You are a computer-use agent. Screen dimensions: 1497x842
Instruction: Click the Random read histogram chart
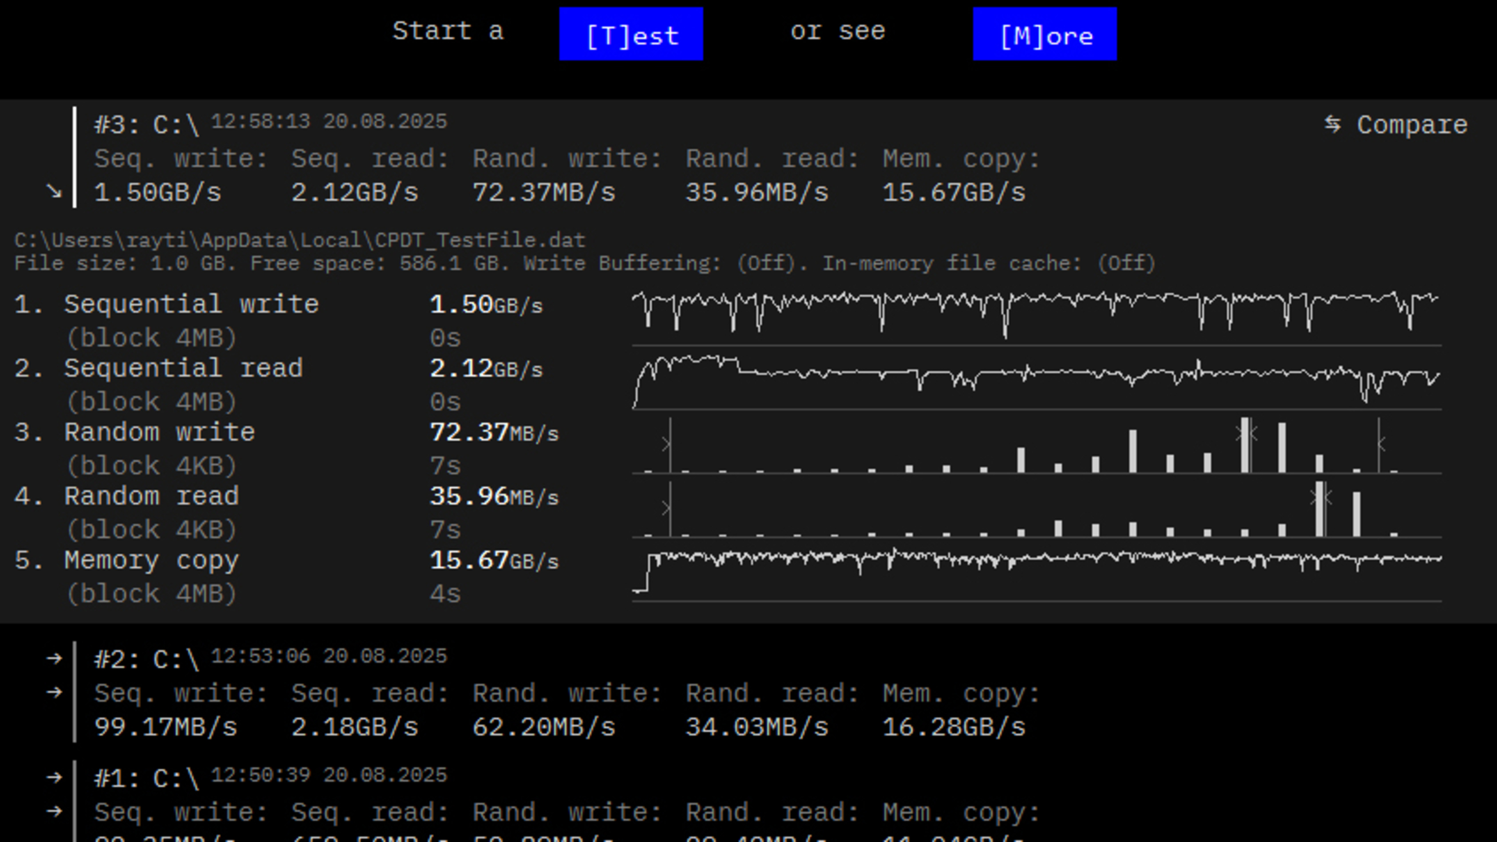click(1036, 509)
